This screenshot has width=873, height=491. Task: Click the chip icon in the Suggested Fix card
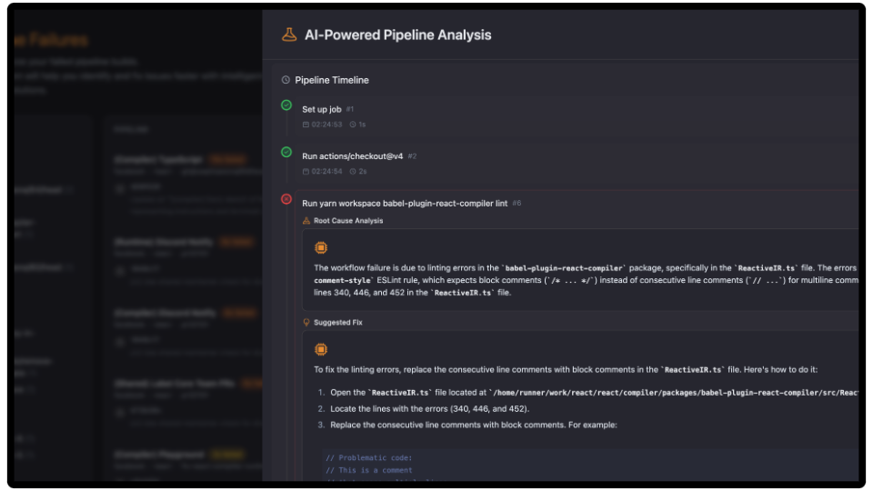pyautogui.click(x=320, y=349)
